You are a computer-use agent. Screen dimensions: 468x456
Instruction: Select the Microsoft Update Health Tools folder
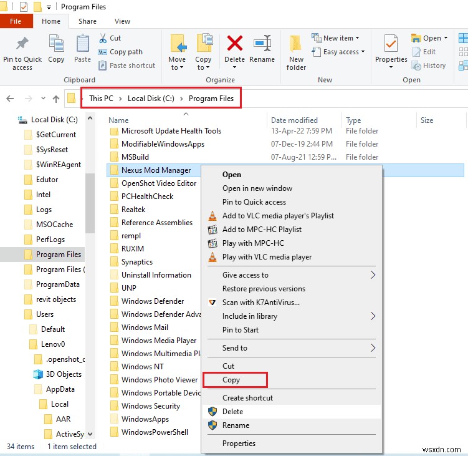click(x=166, y=131)
